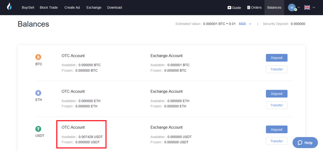Viewport: 323px width, 151px height.
Task: Click the UK flag language icon
Action: [x=307, y=8]
